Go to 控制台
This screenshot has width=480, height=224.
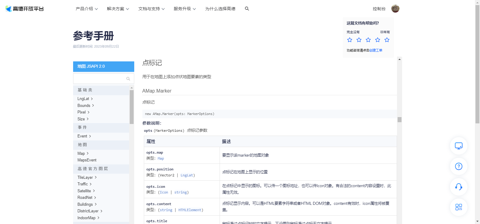click(x=379, y=9)
